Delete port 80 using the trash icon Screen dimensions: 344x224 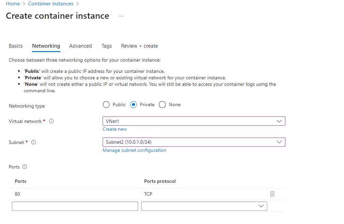pos(272,194)
